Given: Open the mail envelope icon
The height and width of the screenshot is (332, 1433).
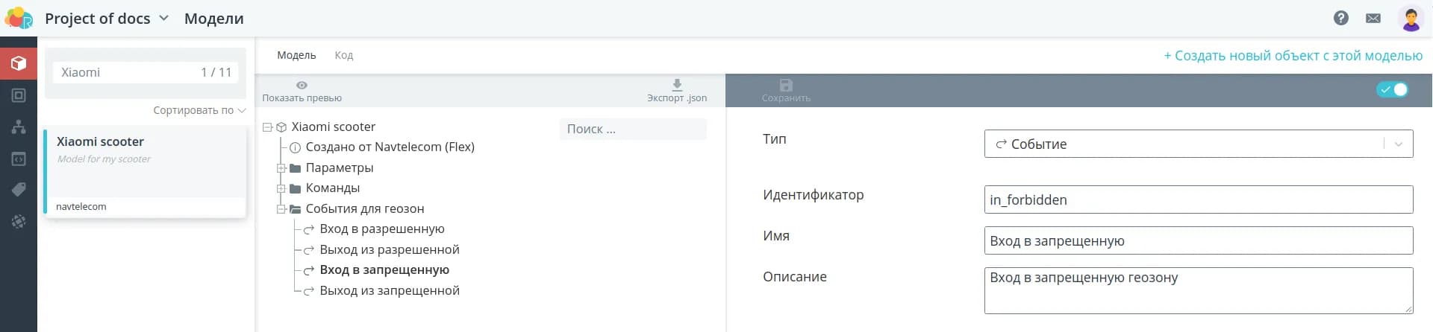Looking at the screenshot, I should [1373, 18].
